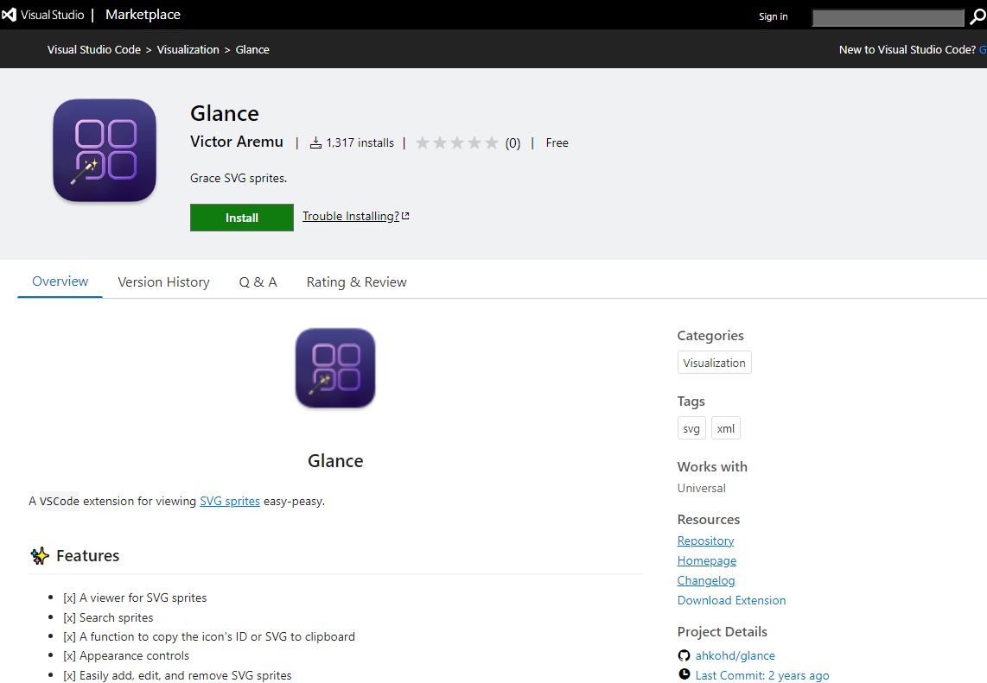This screenshot has width=987, height=683.
Task: Click the search magnifier icon
Action: 977,17
